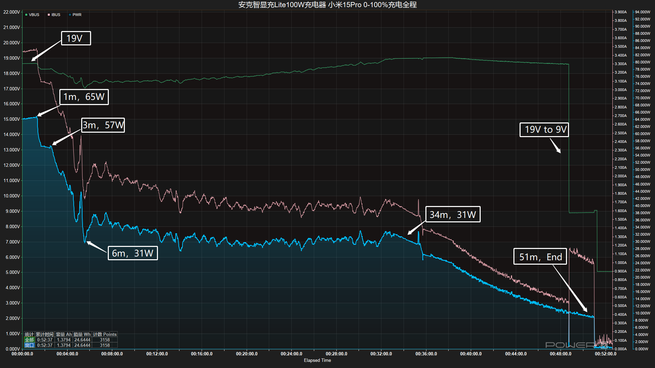Viewport: 655px width, 368px height.
Task: Click the 3158 points in the 全部 row
Action: pos(105,340)
